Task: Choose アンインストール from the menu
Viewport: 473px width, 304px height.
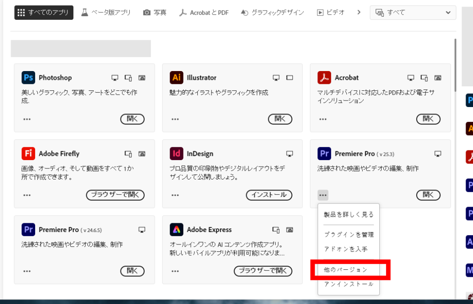Action: point(348,284)
